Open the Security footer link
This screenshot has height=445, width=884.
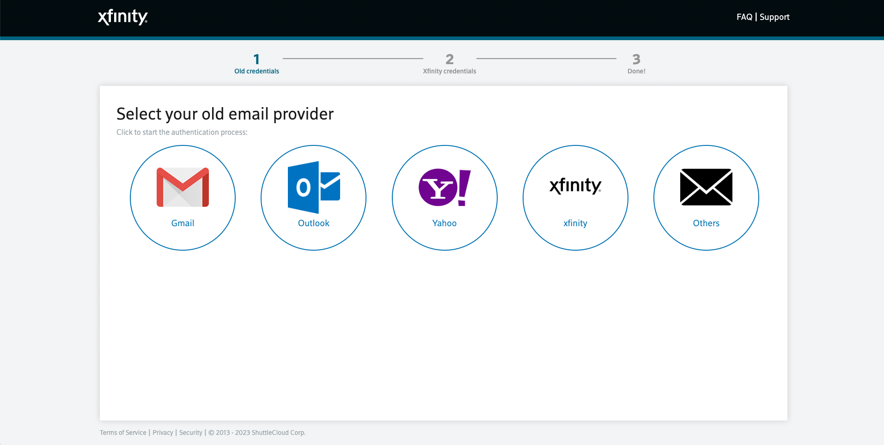coord(191,433)
